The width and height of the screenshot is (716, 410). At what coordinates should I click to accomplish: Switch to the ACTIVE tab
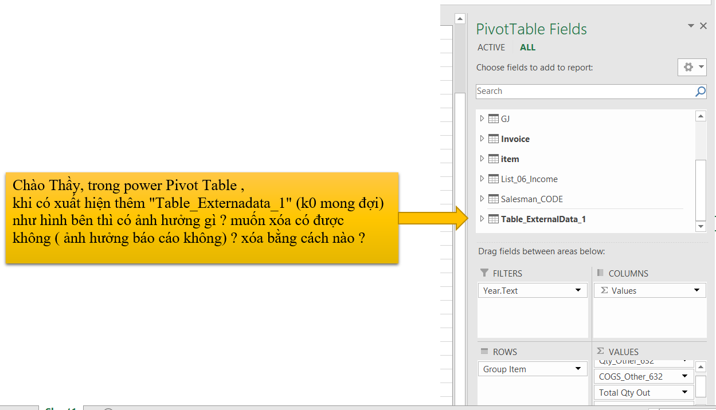(491, 48)
